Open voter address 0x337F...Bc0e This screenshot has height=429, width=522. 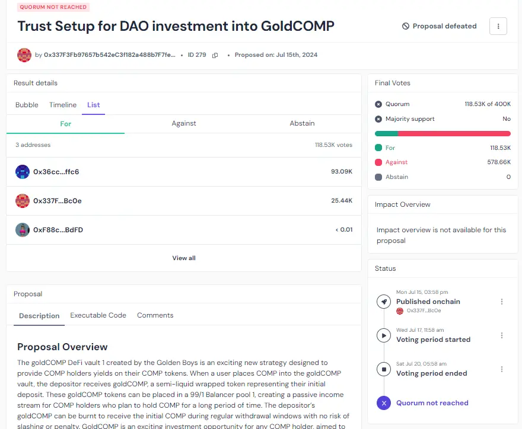pos(58,201)
